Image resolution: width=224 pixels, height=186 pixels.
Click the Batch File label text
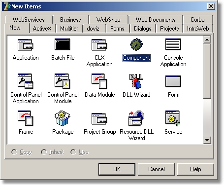click(63, 58)
